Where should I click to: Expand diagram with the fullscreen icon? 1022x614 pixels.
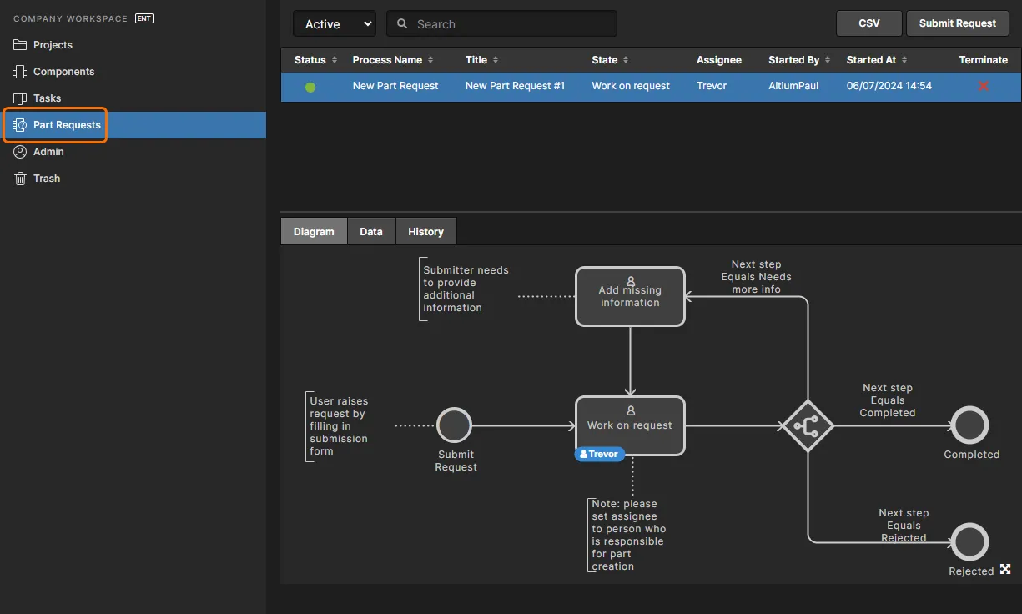point(1005,569)
